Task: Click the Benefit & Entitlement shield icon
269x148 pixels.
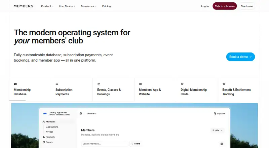Action: [x=224, y=84]
